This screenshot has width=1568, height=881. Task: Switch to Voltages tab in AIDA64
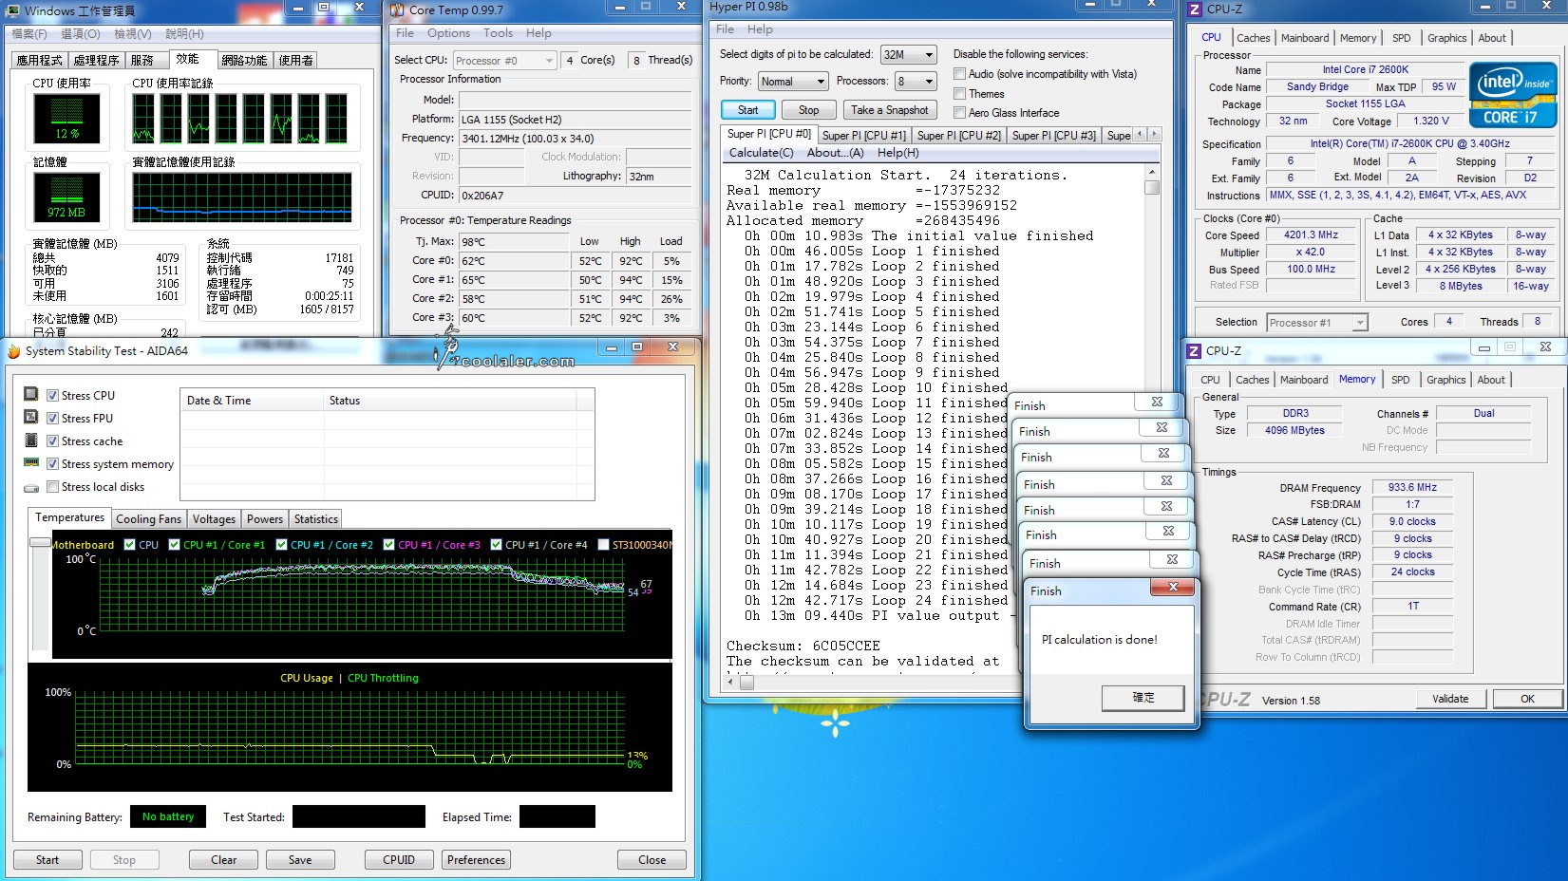click(214, 519)
